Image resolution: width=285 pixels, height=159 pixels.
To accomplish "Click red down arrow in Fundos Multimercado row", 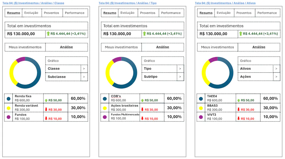I will 142,118.
